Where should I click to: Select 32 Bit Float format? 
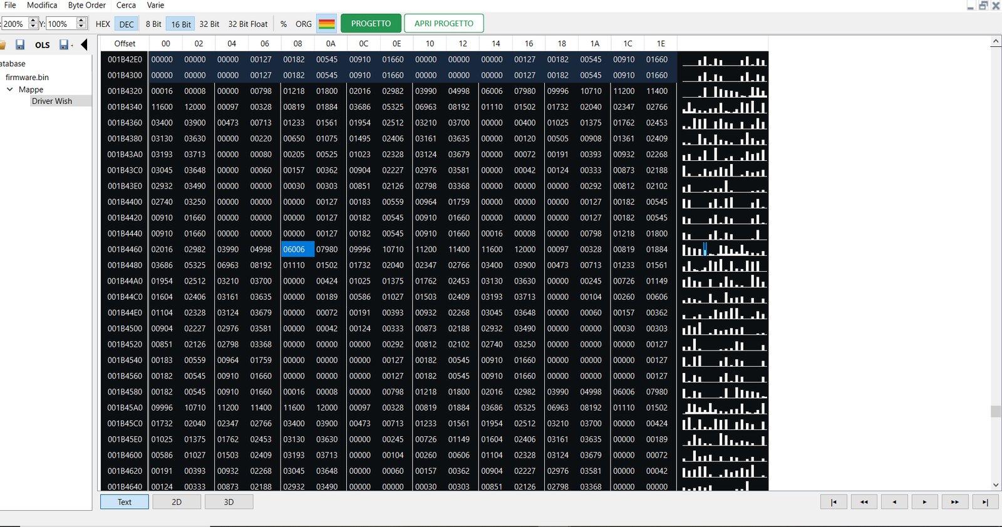tap(248, 24)
